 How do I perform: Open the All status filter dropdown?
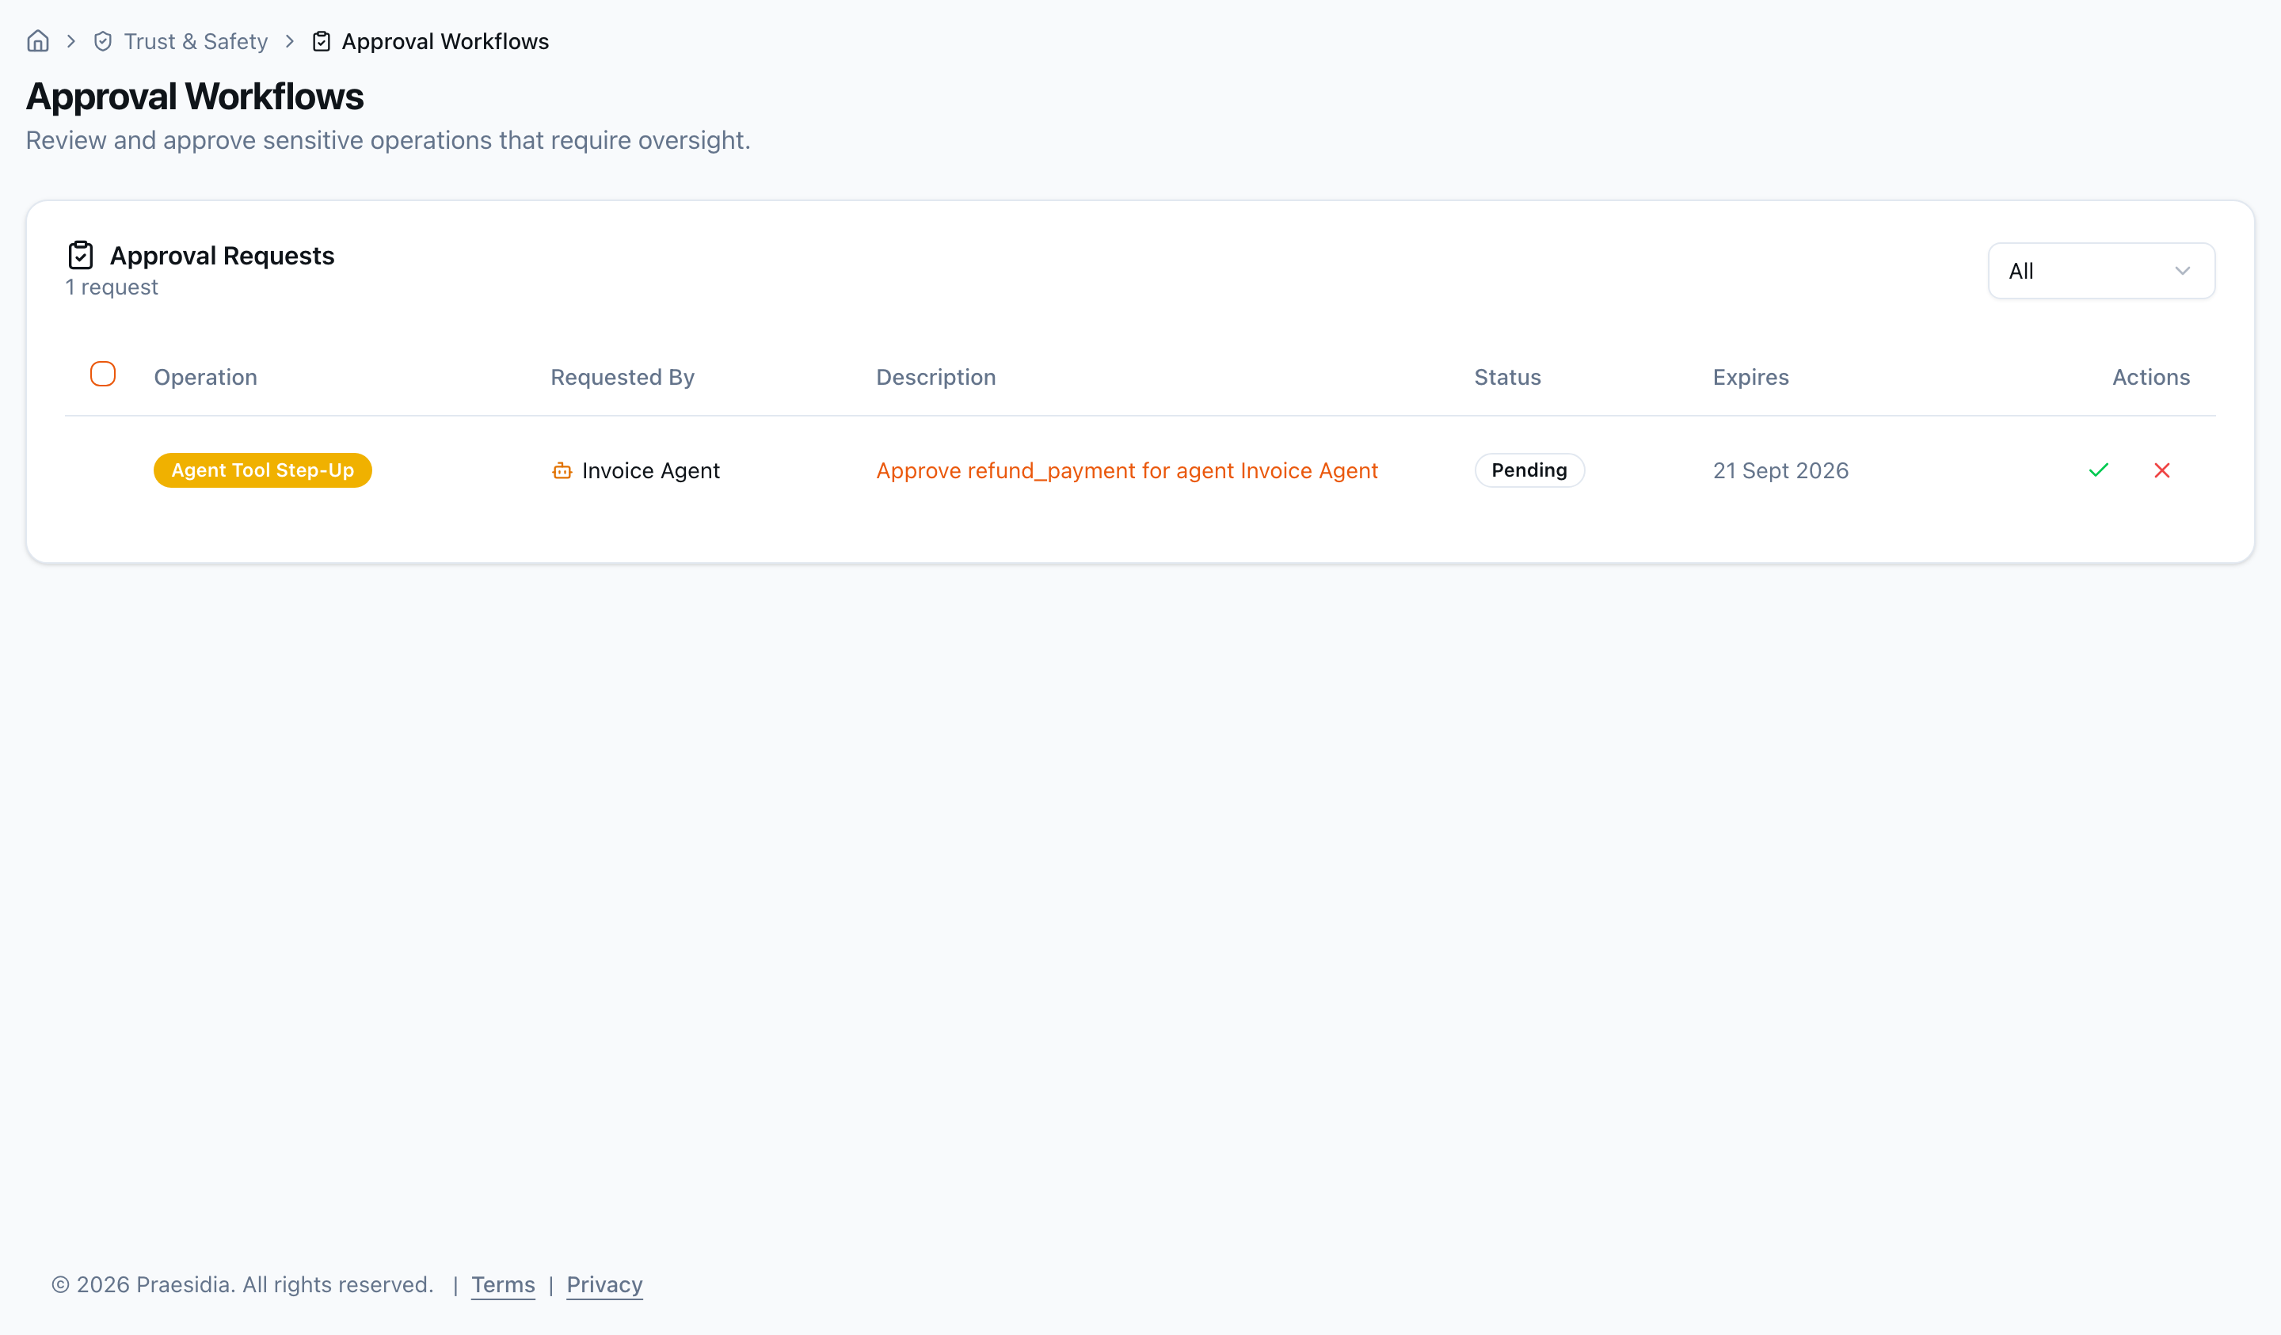pyautogui.click(x=2101, y=271)
